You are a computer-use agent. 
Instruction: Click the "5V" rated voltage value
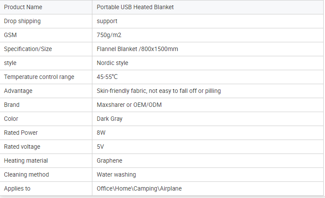click(x=100, y=147)
